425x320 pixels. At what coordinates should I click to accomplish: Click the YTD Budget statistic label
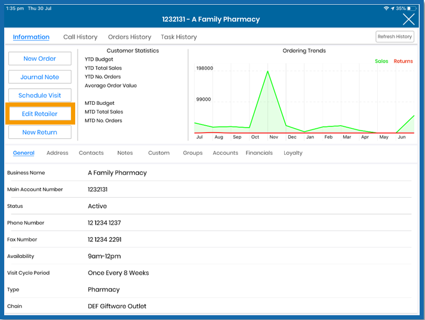[x=99, y=59]
